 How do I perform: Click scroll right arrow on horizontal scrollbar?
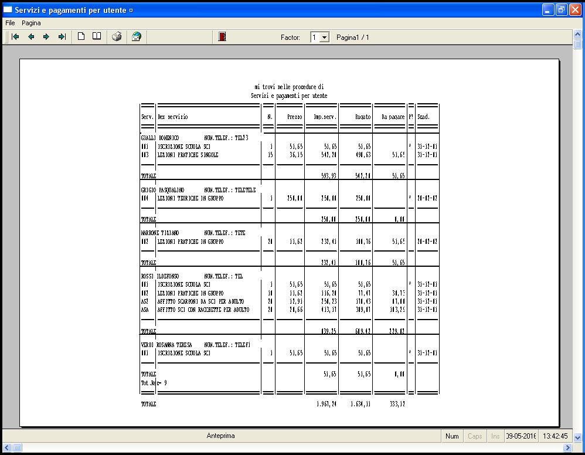click(567, 447)
